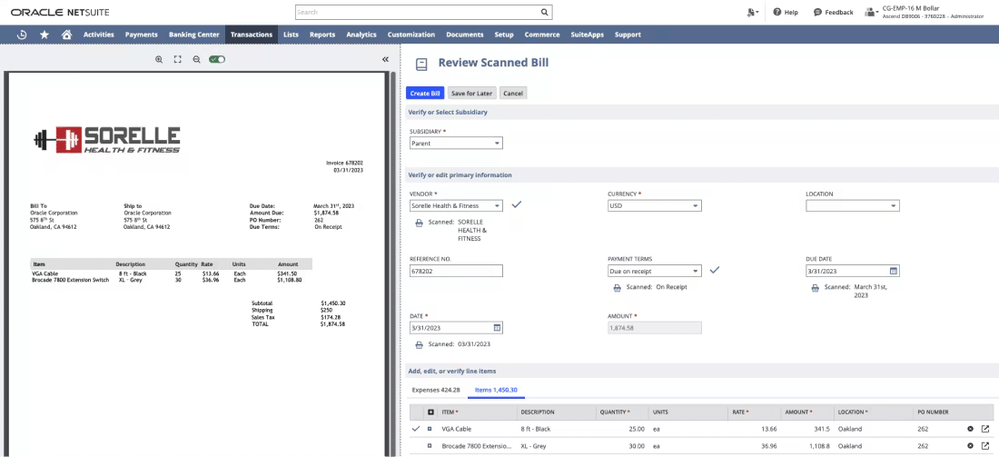Viewport: 999px width, 457px height.
Task: Remove the Brocade 7800 line item
Action: (970, 446)
